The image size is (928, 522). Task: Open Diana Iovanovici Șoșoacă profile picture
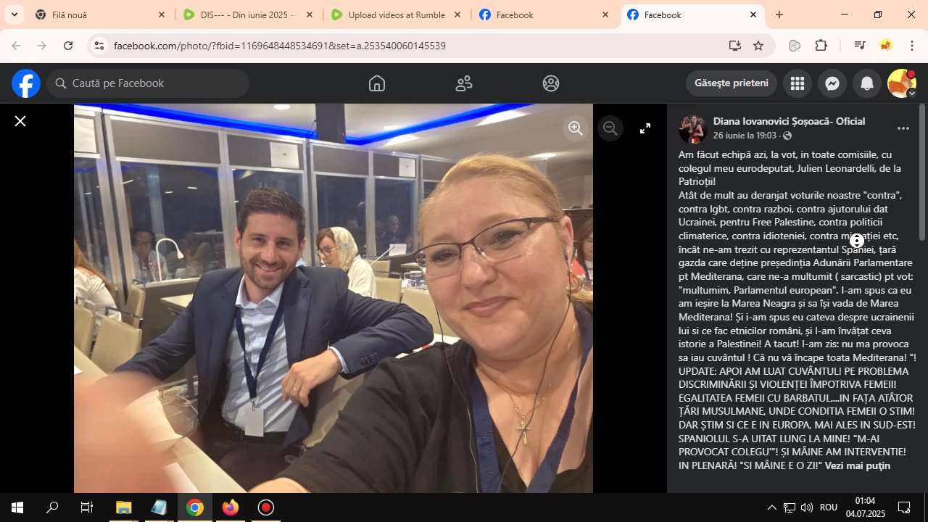point(693,128)
